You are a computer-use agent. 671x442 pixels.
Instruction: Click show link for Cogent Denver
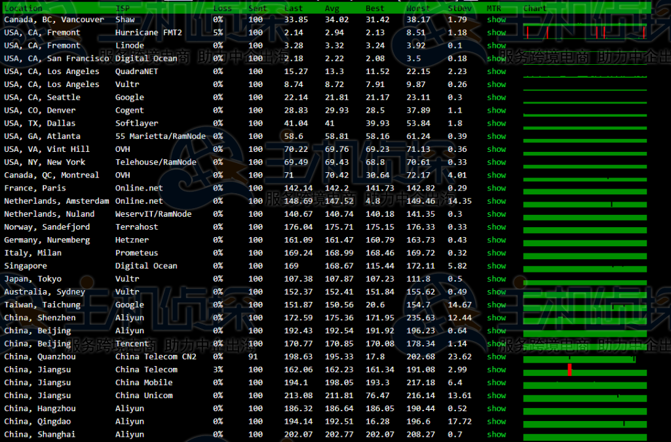(496, 111)
